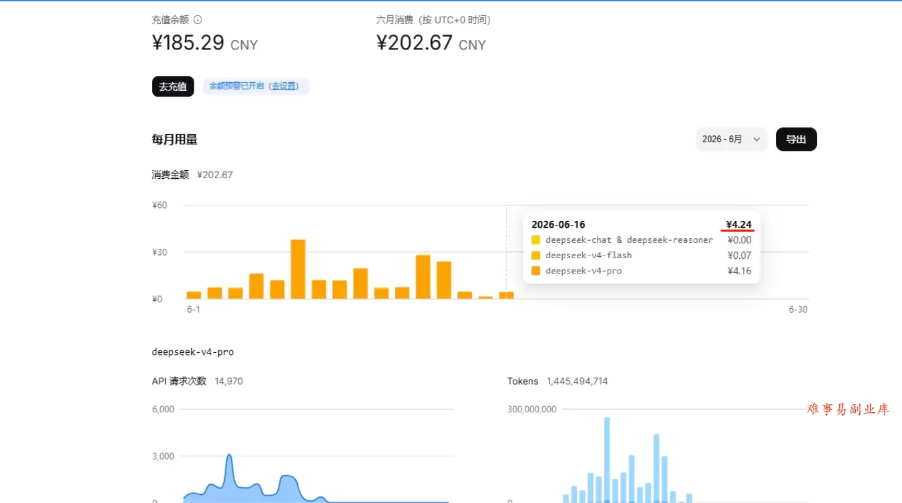Click the 去充值 button

click(x=173, y=87)
